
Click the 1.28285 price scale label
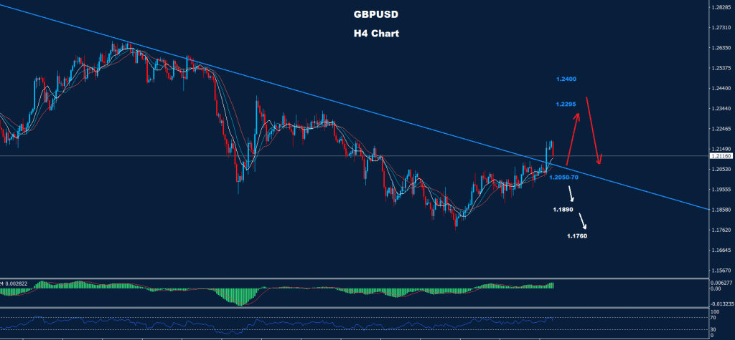tap(722, 7)
